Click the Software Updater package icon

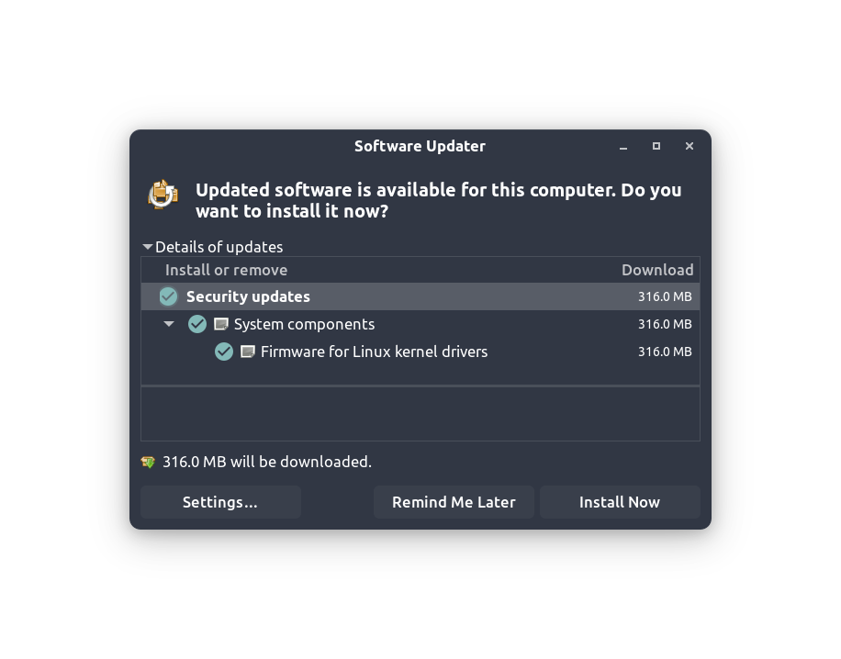pos(163,195)
